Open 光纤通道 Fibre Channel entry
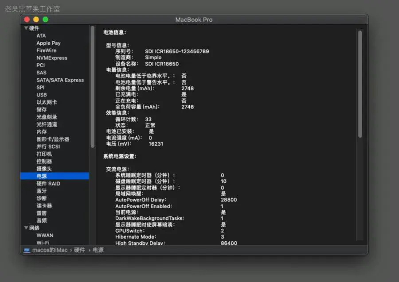This screenshot has width=399, height=282. click(x=47, y=124)
